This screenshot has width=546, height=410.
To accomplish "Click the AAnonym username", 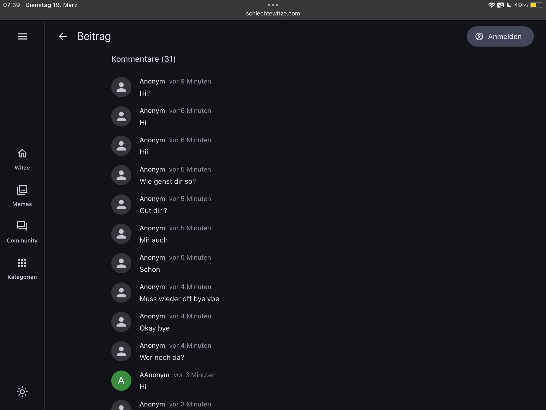I will click(154, 375).
